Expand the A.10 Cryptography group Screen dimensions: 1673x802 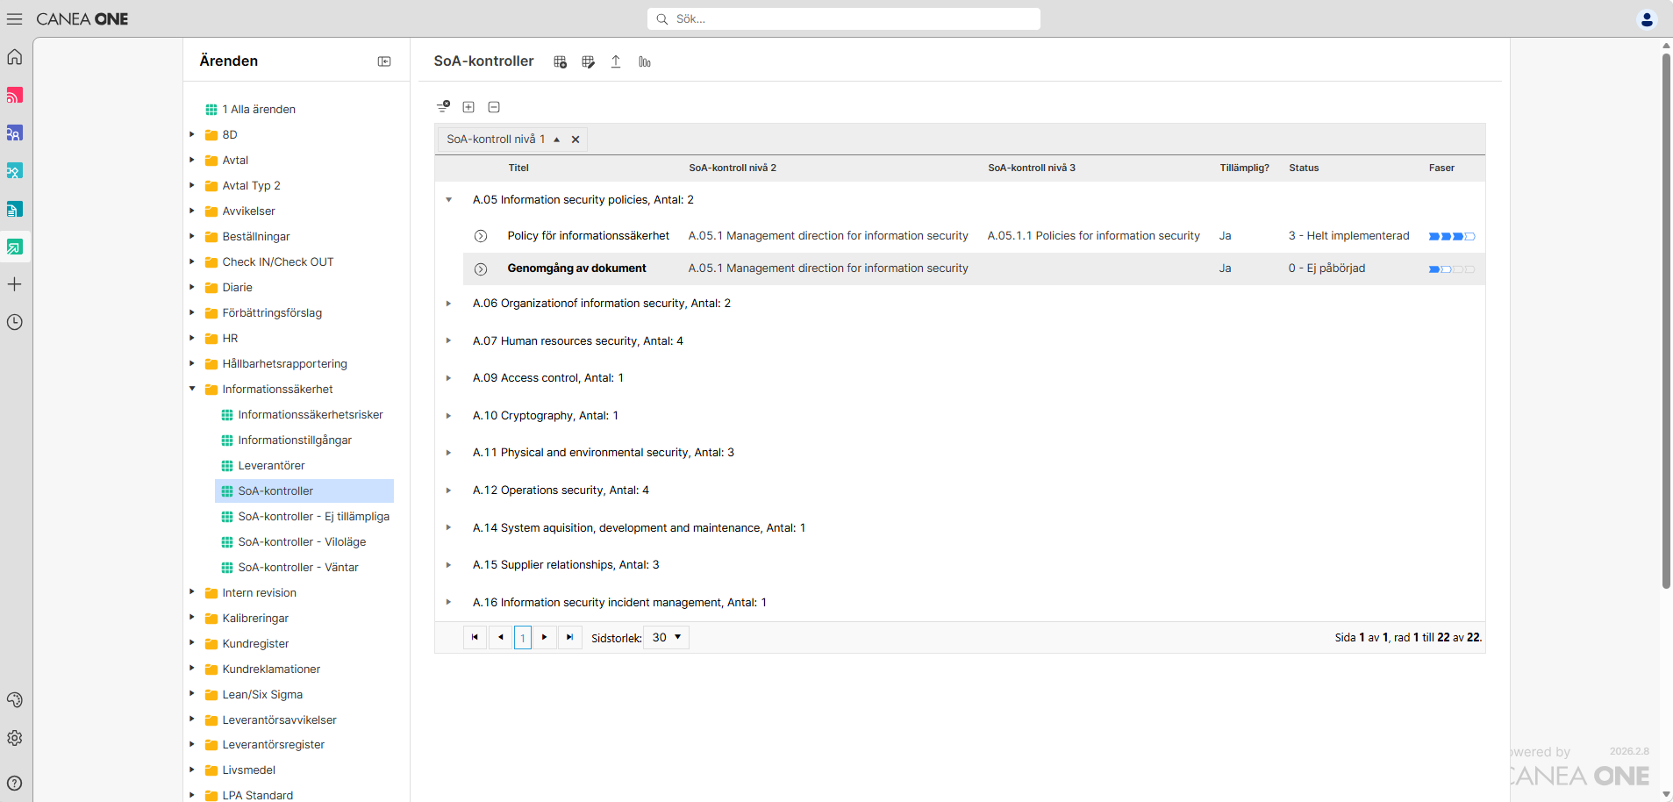click(448, 416)
